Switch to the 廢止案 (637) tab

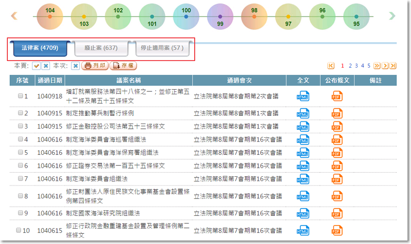[101, 48]
